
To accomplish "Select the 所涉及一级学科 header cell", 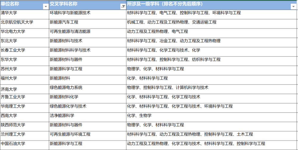I will 211,5.
